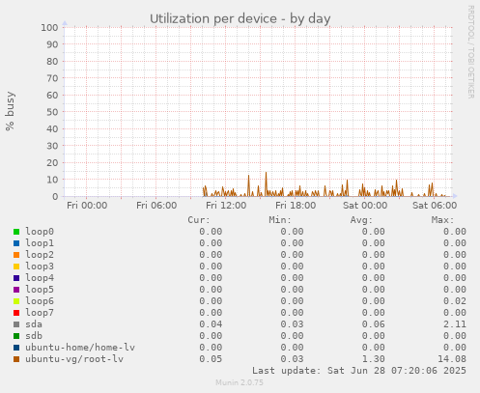This screenshot has width=480, height=393.
Task: Click the Munin 2.0.75 footer text
Action: coord(240,382)
